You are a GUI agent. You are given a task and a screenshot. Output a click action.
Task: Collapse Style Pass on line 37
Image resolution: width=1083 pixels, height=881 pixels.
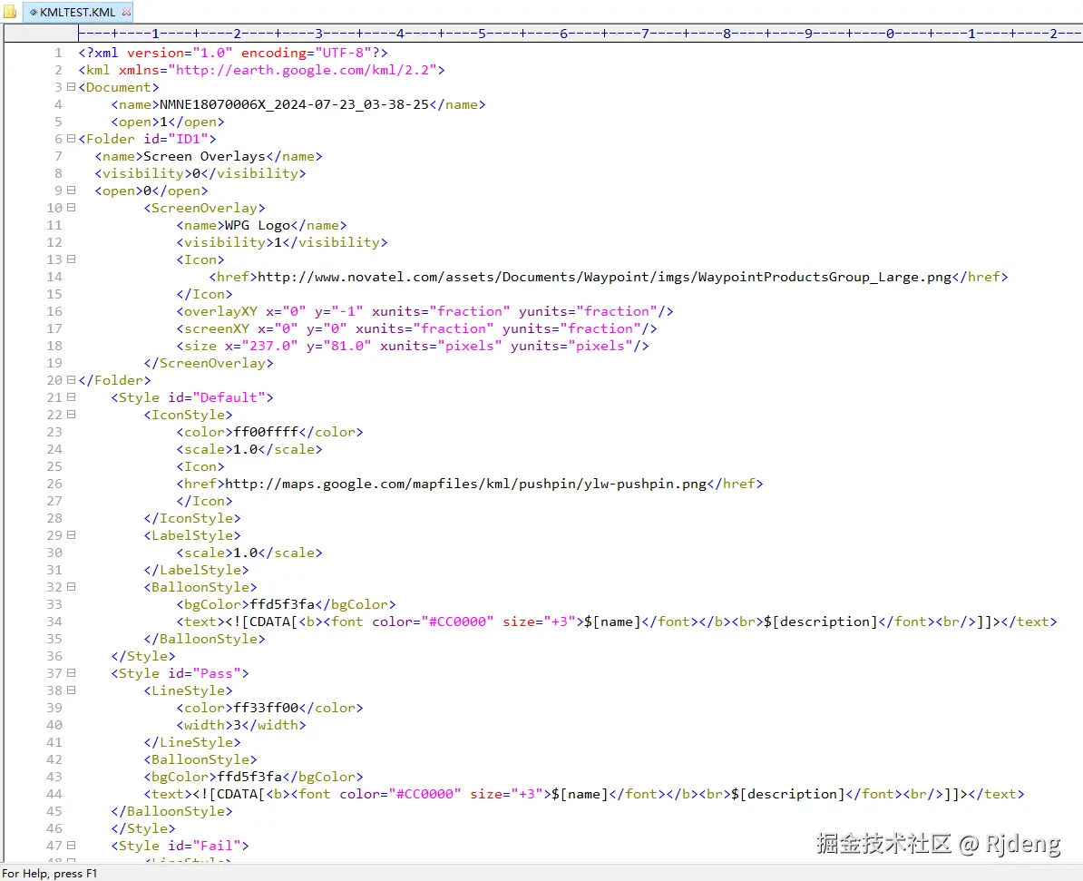71,673
